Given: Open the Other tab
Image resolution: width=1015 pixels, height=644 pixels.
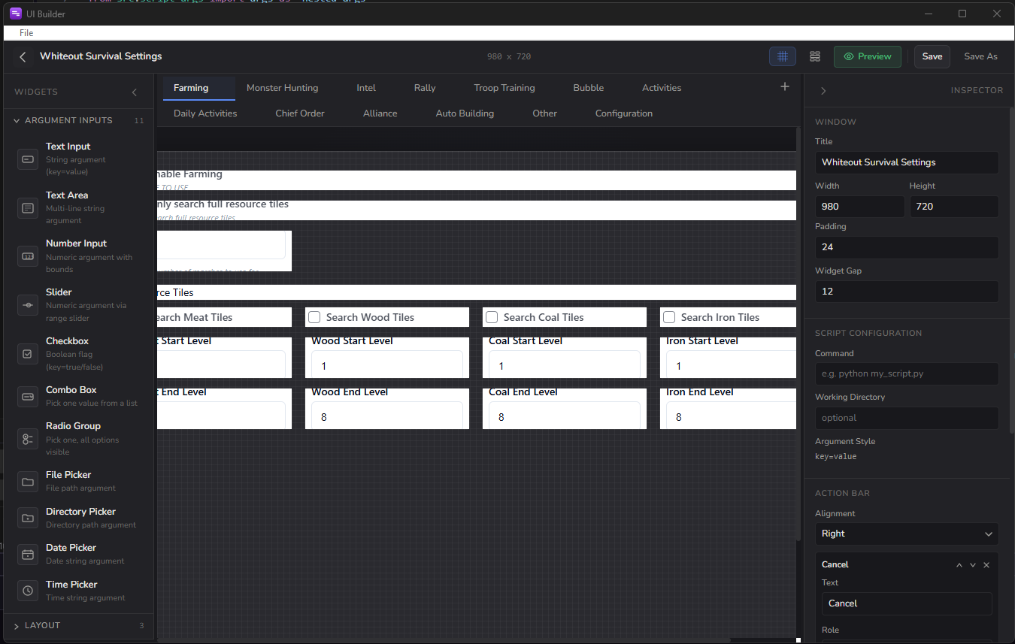Looking at the screenshot, I should coord(545,113).
